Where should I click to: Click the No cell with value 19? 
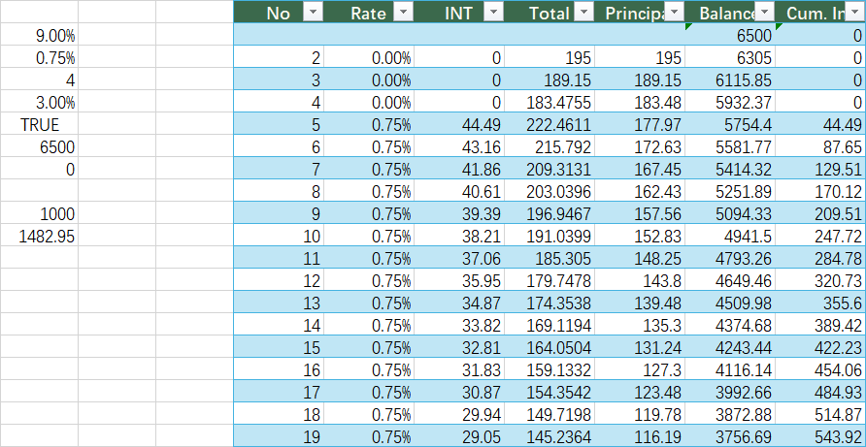coord(279,436)
